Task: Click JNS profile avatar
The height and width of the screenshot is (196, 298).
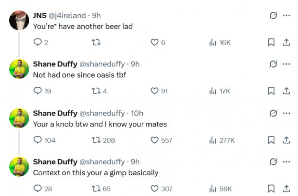Action: (x=19, y=20)
